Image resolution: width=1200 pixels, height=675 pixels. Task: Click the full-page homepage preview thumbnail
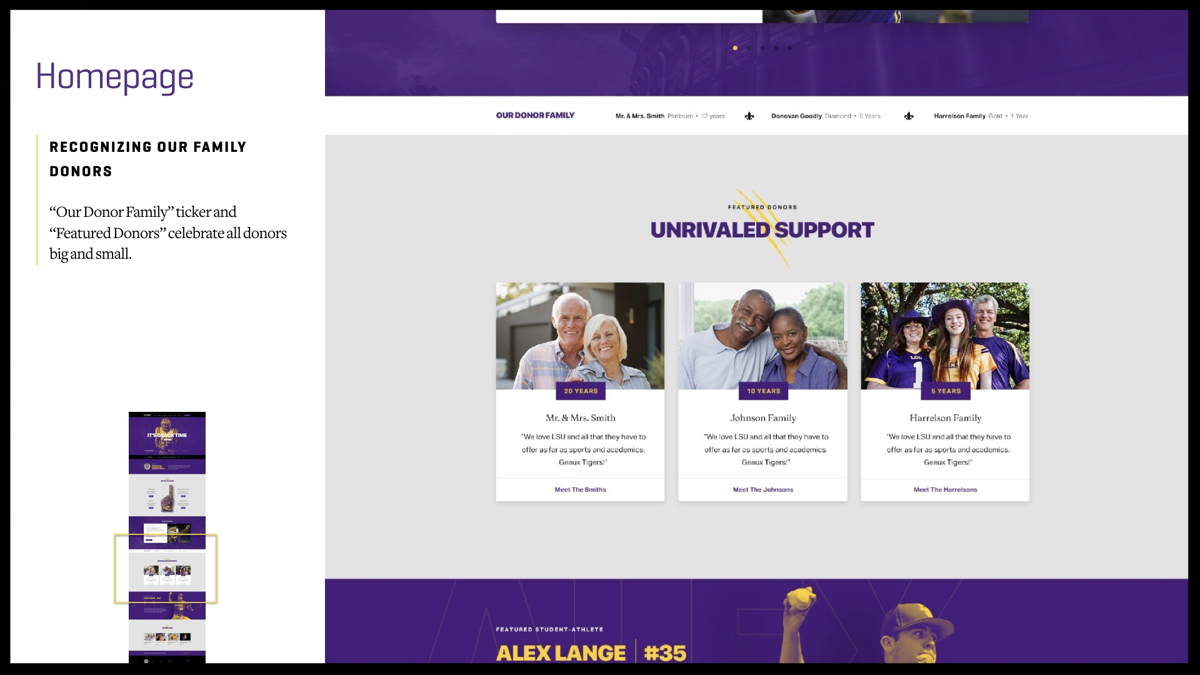(x=167, y=537)
